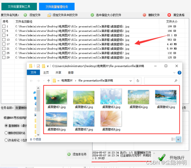Select the rename mark radio option
The height and width of the screenshot is (168, 191).
click(x=6, y=140)
